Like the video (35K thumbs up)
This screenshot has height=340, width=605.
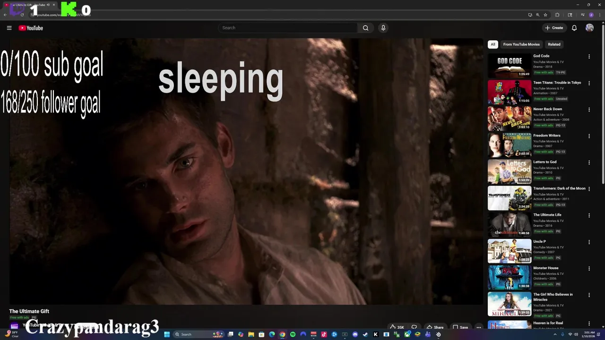pos(397,327)
